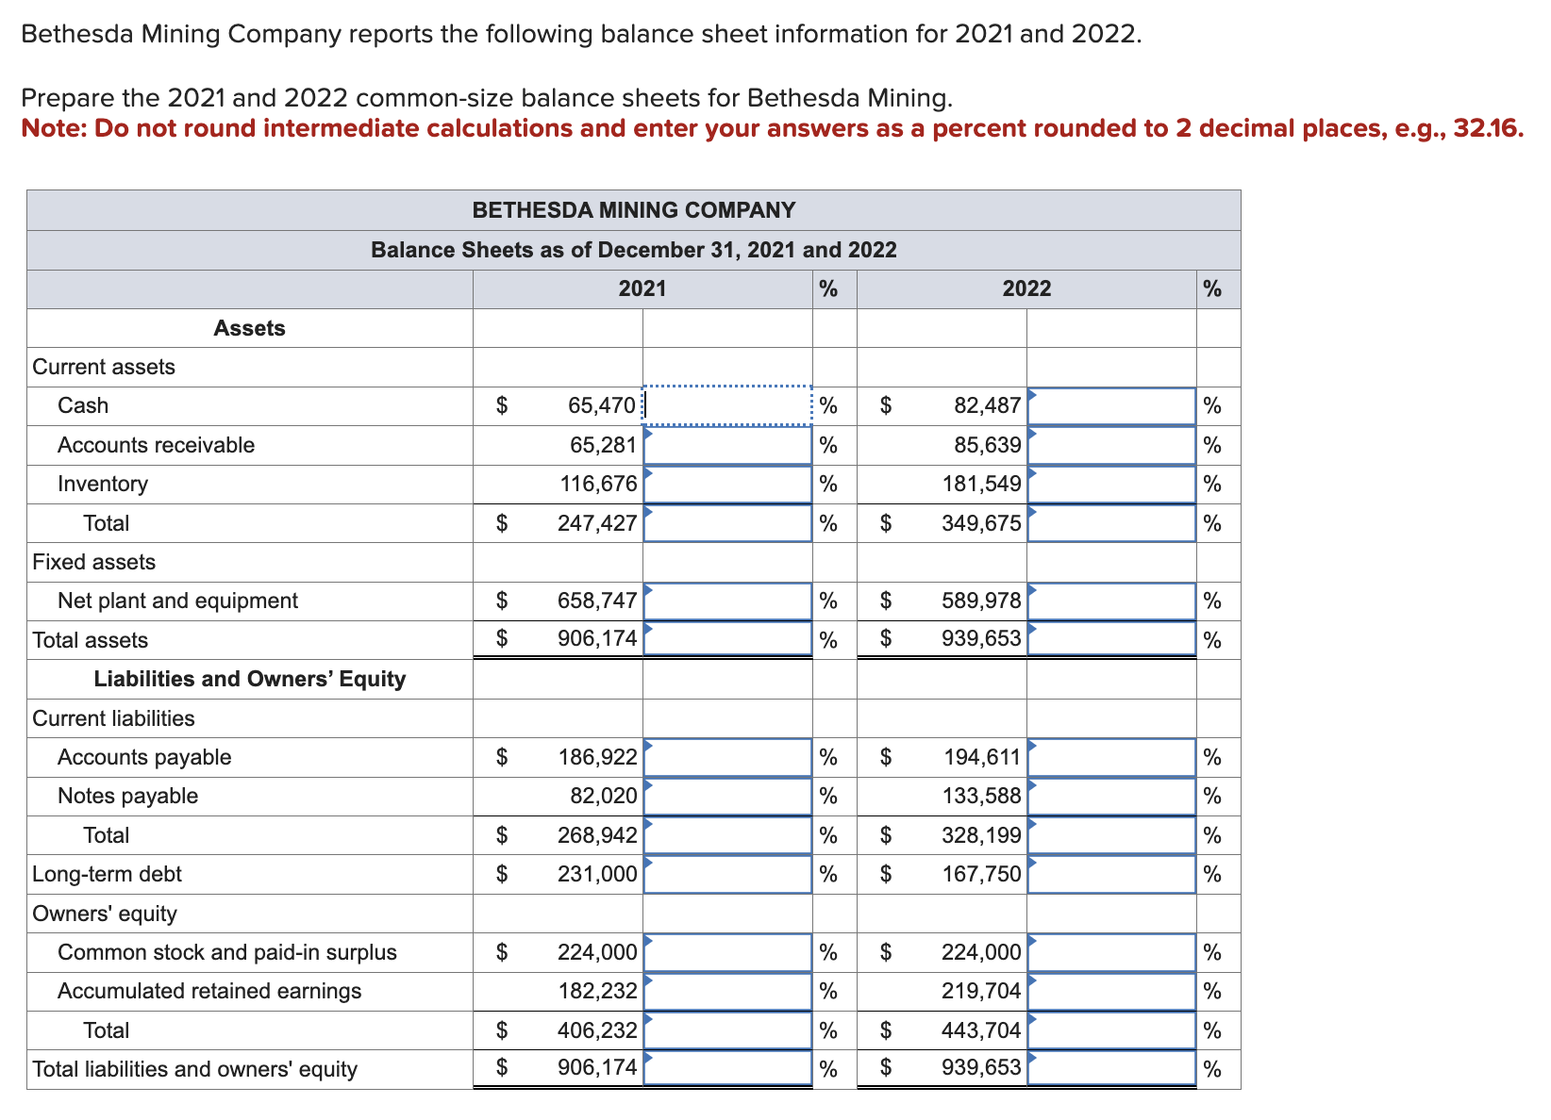The height and width of the screenshot is (1120, 1551).
Task: Click the 2022 cash value 82,487
Action: (x=987, y=406)
